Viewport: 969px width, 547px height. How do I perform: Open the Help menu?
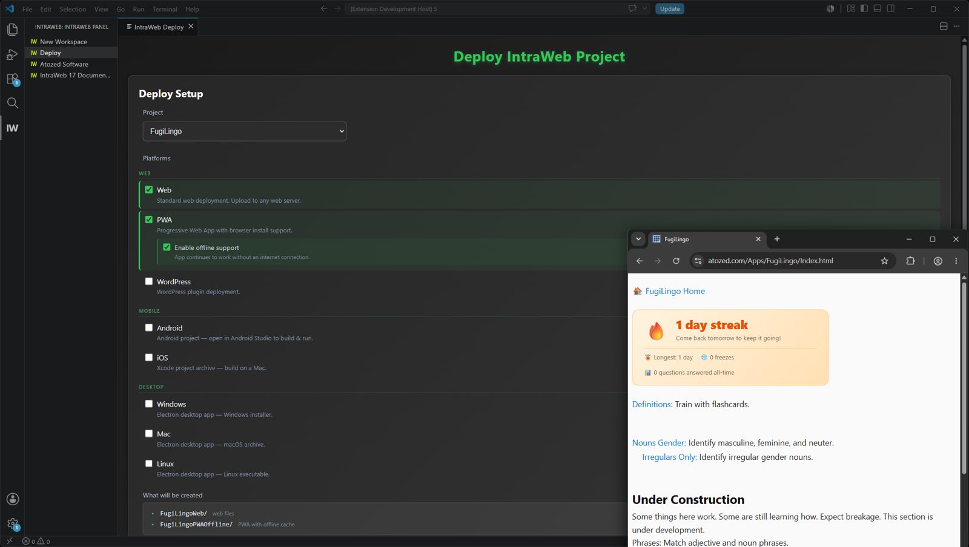coord(192,9)
